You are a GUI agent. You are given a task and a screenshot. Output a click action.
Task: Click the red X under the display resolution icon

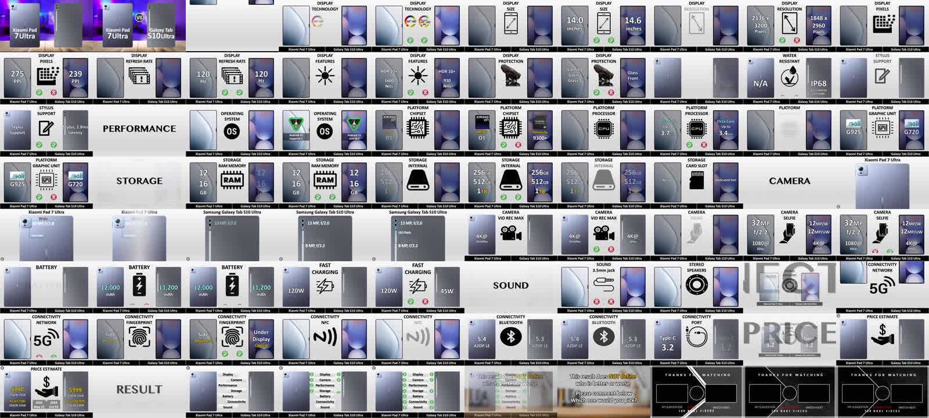pyautogui.click(x=797, y=40)
